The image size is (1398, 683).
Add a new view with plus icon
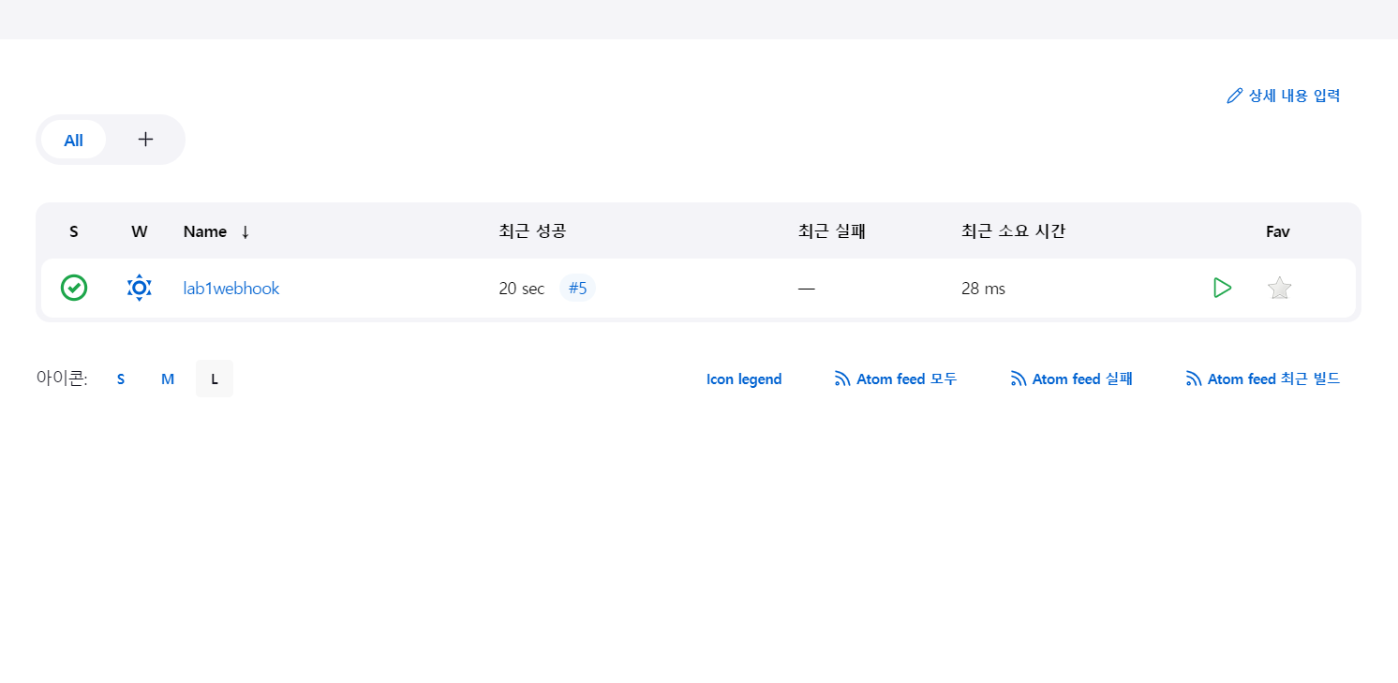pyautogui.click(x=145, y=140)
